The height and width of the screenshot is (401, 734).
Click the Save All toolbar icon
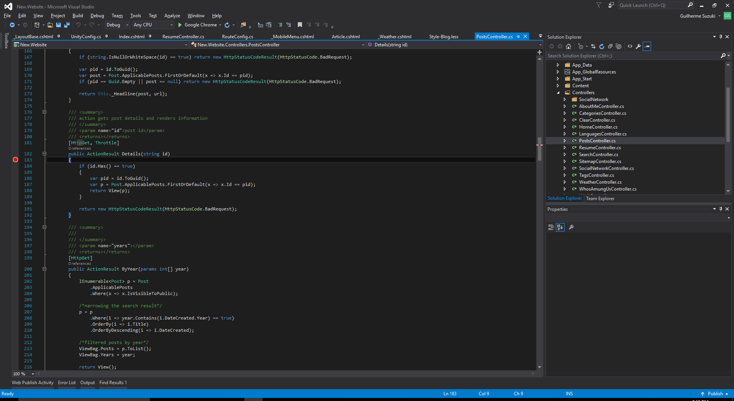pos(67,25)
